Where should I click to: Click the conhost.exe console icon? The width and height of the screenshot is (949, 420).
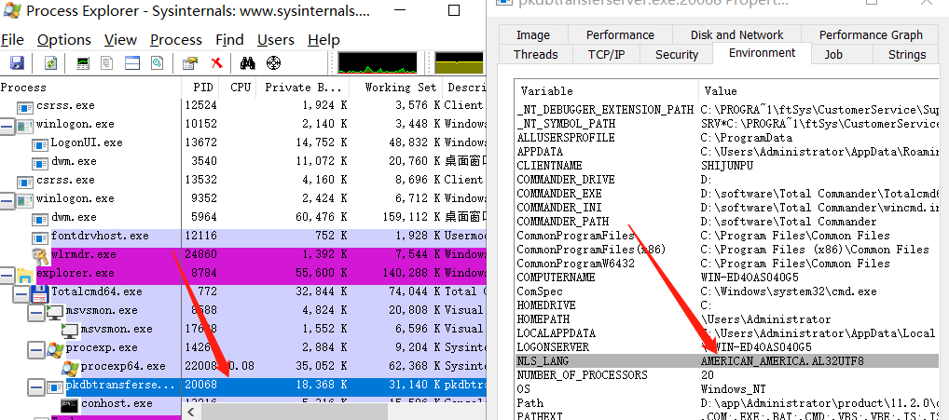point(70,404)
